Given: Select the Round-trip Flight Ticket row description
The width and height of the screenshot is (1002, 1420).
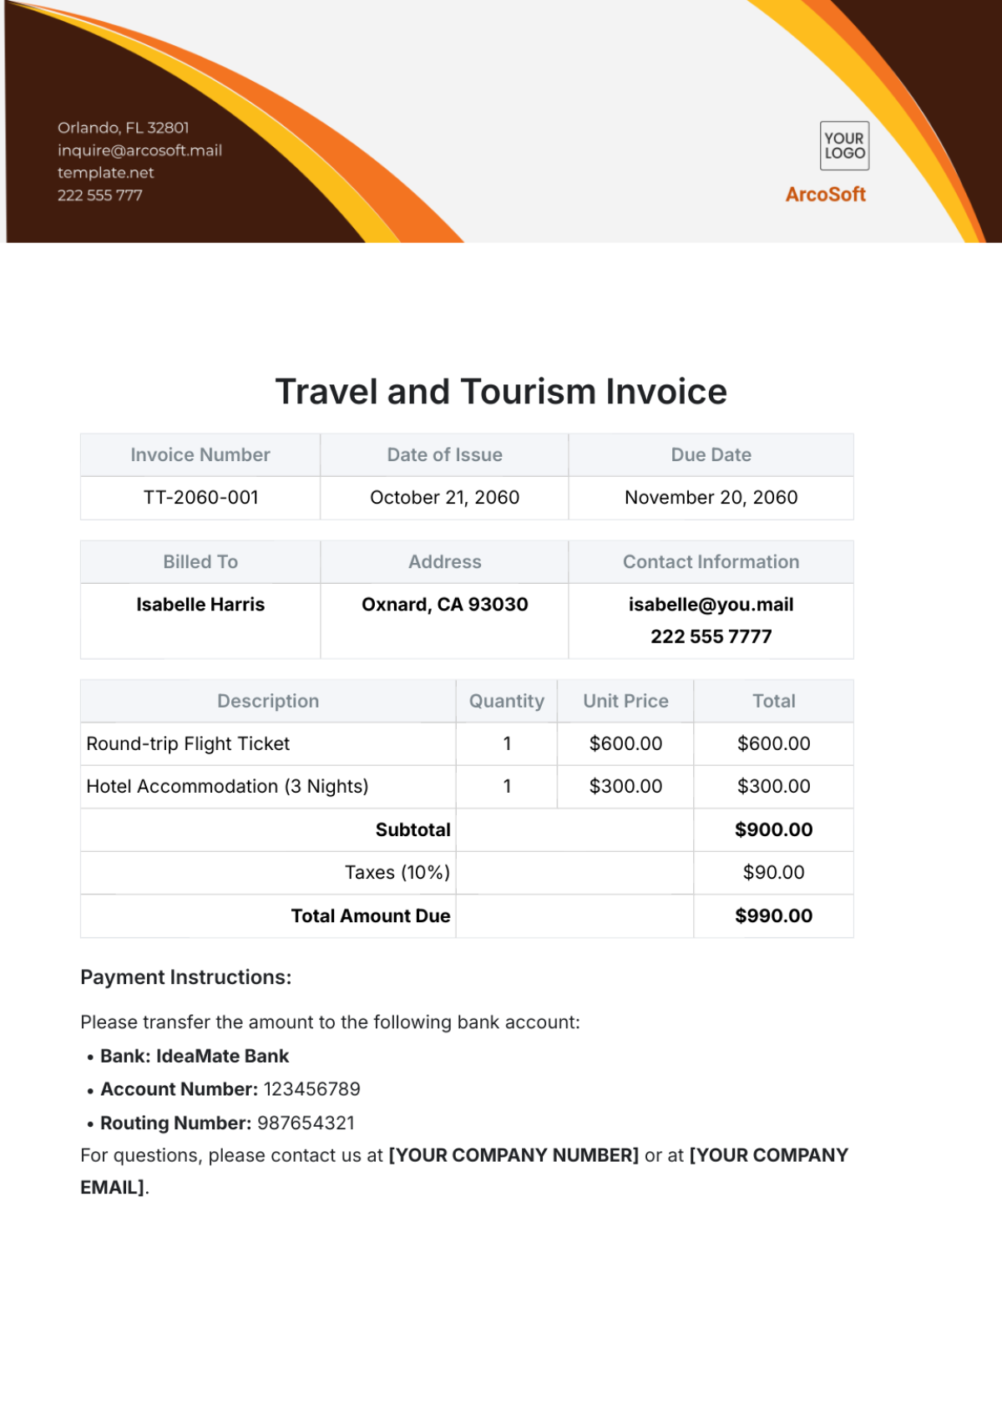Looking at the screenshot, I should 188,744.
